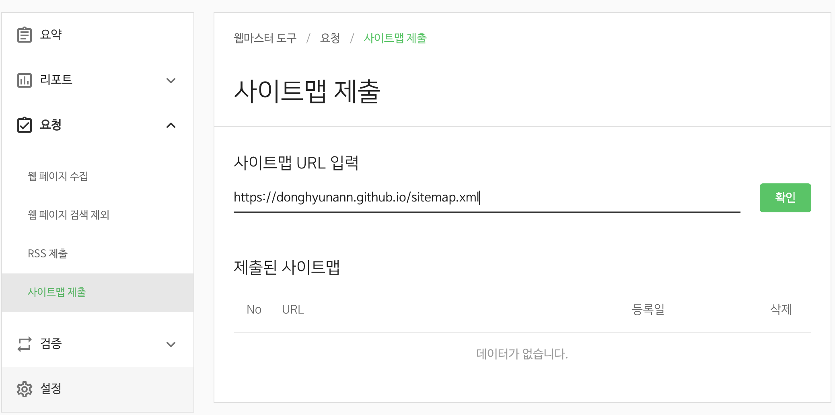Go to 요청 breadcrumb link

coord(330,38)
